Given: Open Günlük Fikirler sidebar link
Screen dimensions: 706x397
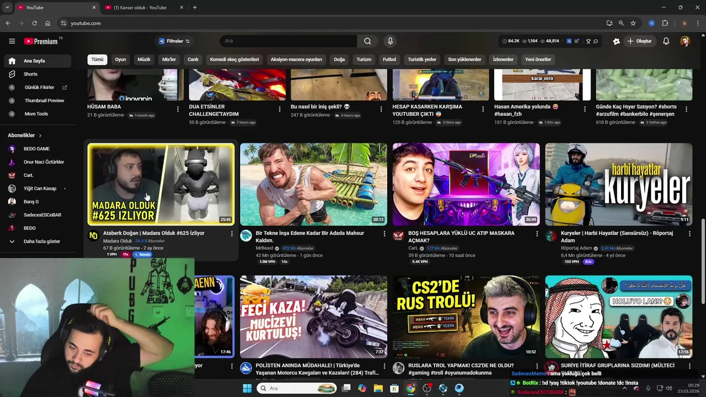Looking at the screenshot, I should pyautogui.click(x=38, y=87).
